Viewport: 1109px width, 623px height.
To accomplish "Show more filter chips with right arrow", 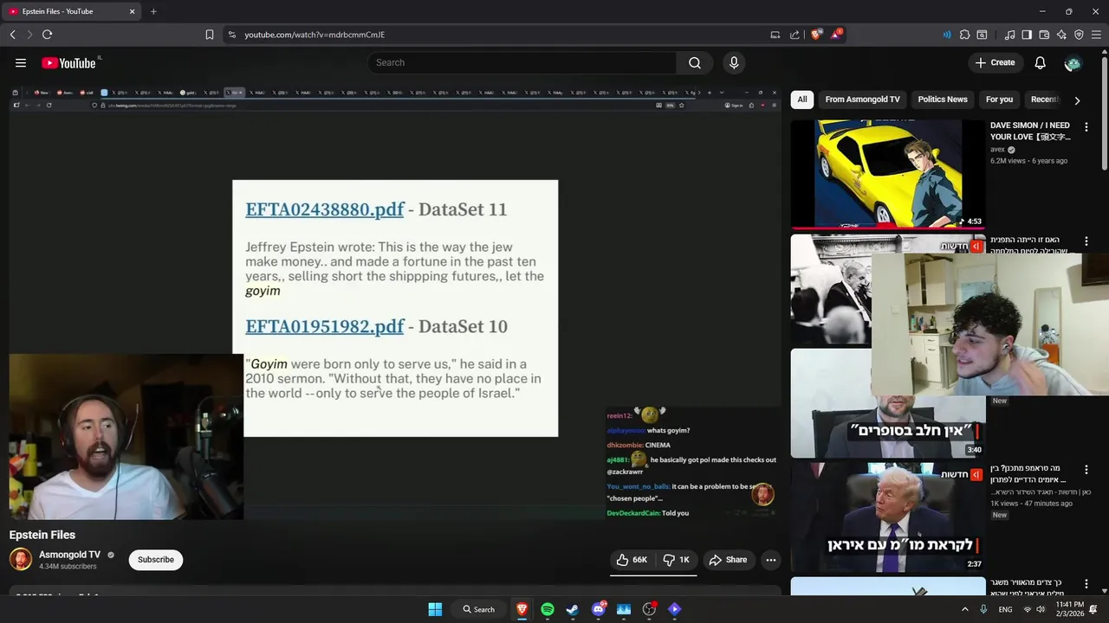I will 1077,100.
